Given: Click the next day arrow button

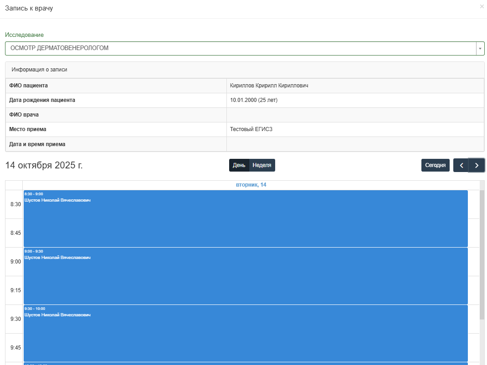Looking at the screenshot, I should 477,165.
